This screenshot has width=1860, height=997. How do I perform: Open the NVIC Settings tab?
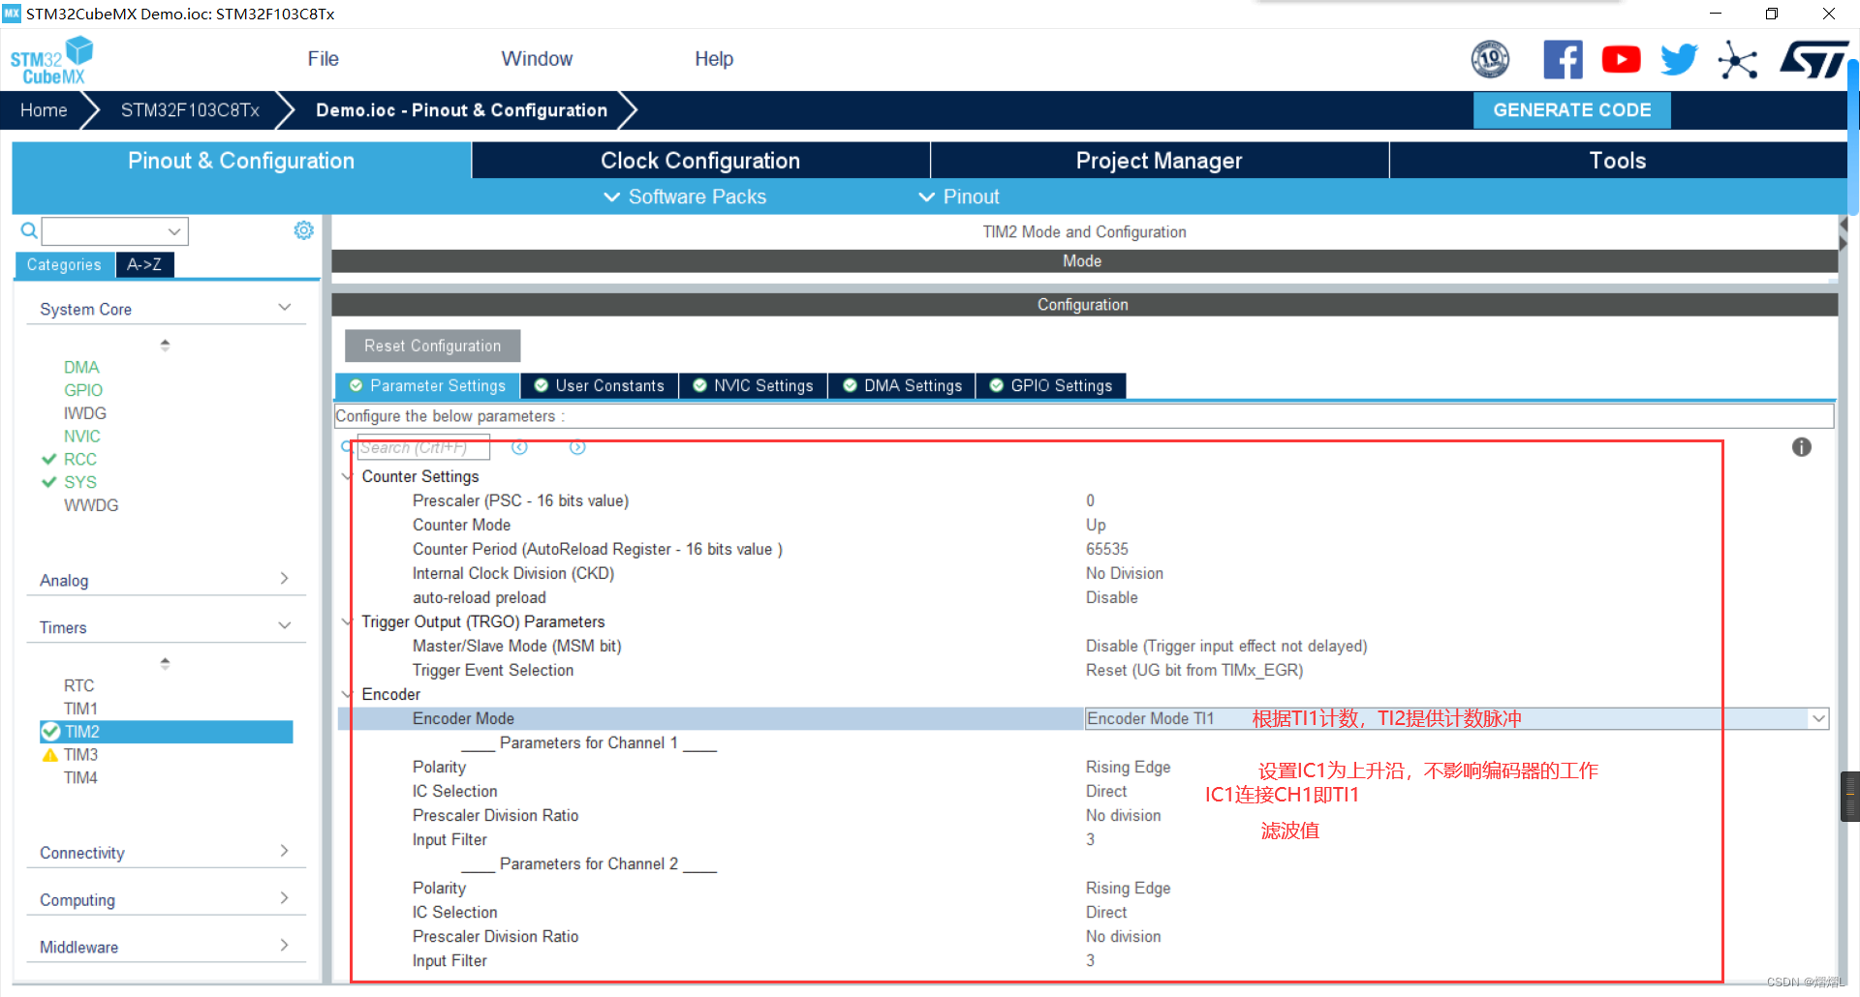[x=753, y=386]
